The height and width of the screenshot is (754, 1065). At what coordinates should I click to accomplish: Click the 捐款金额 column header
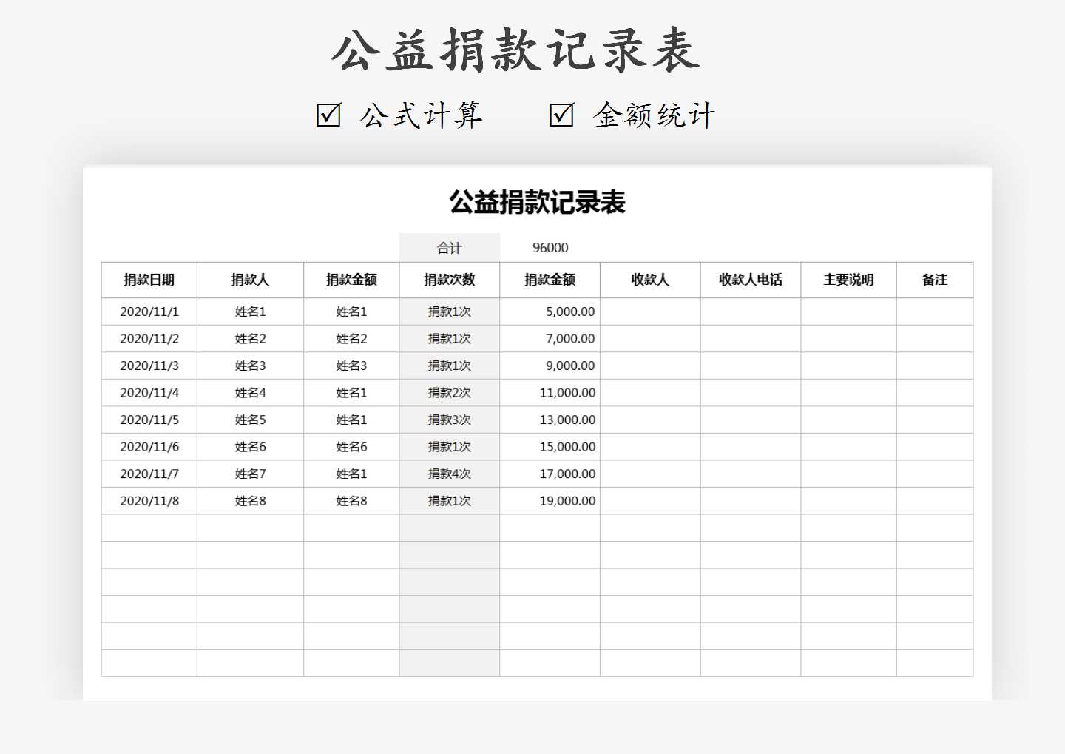click(x=352, y=280)
